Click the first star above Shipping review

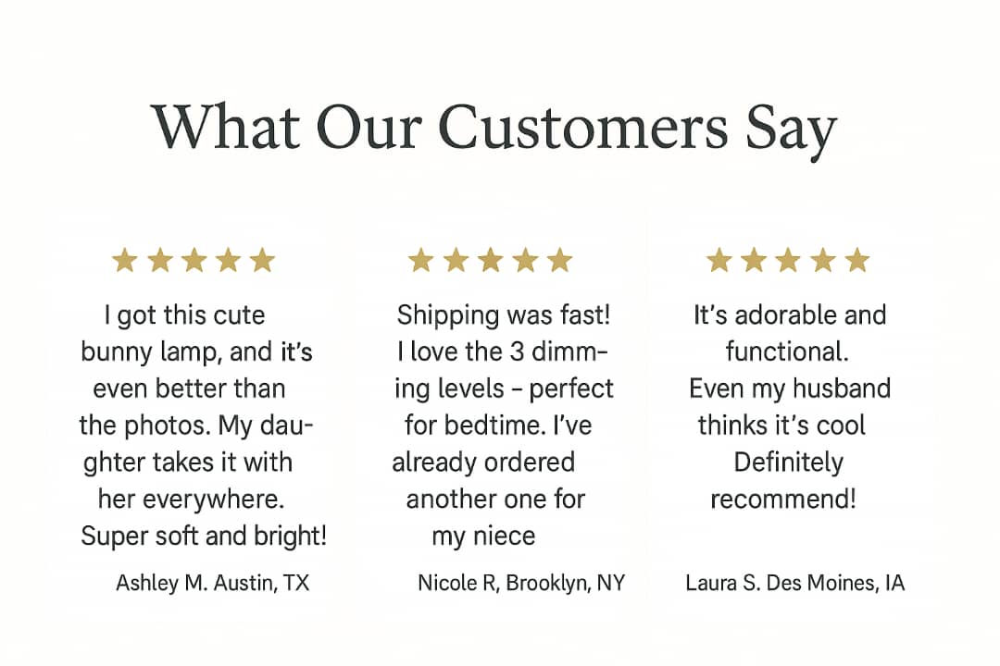point(421,260)
